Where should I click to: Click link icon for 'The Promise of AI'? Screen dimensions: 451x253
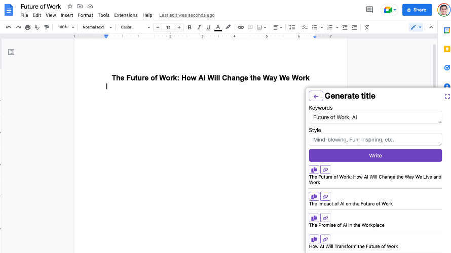[325, 218]
